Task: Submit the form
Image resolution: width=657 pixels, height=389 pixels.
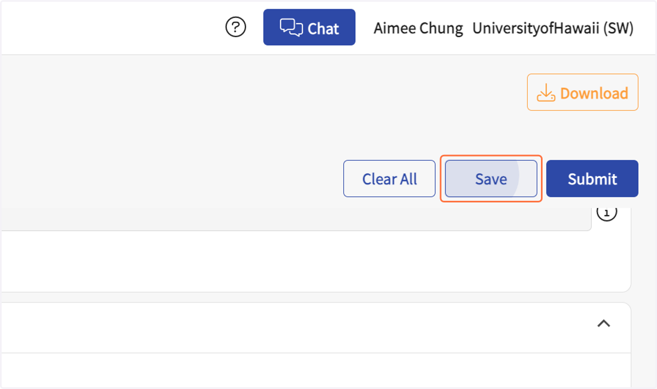Action: [x=592, y=178]
